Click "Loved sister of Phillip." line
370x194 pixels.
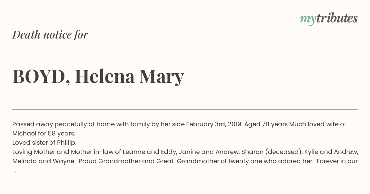[x=44, y=143]
